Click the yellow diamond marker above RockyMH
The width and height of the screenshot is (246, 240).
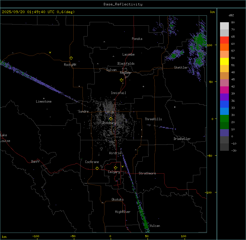[x=71, y=58]
